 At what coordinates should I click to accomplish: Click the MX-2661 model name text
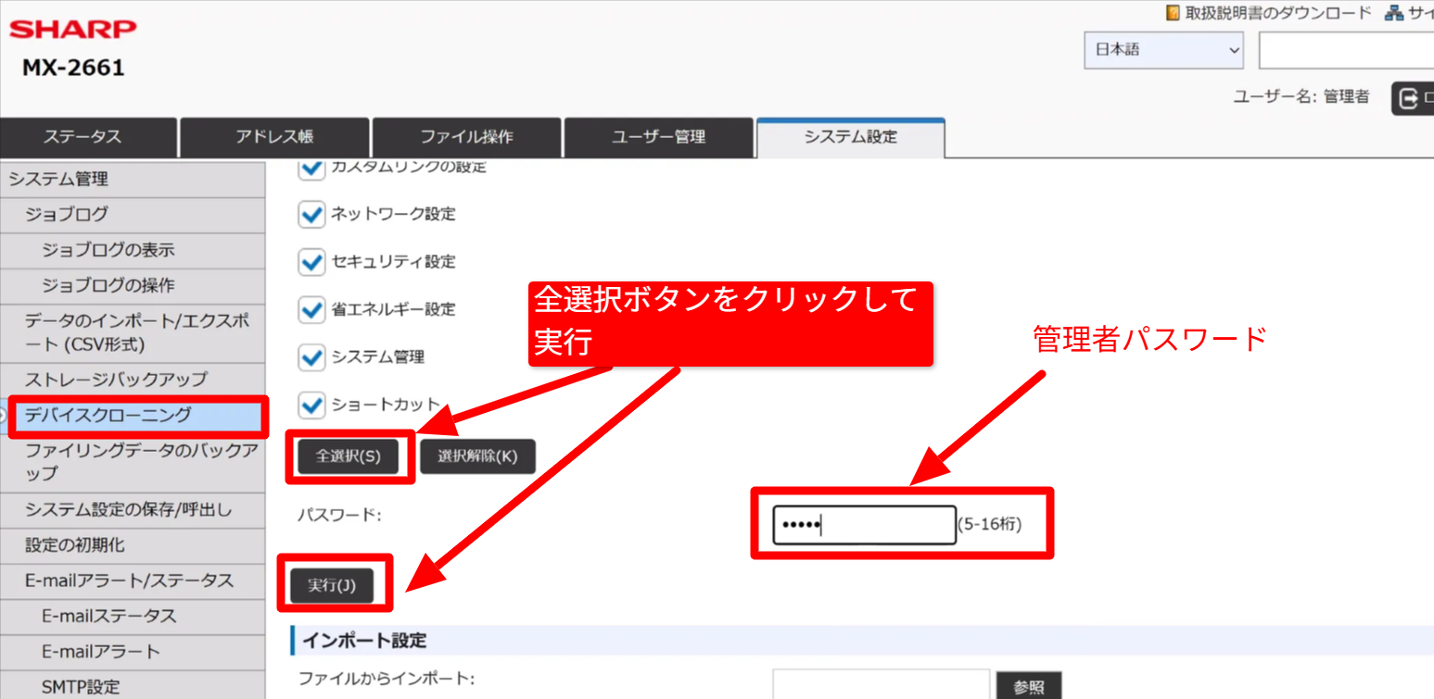coord(73,69)
